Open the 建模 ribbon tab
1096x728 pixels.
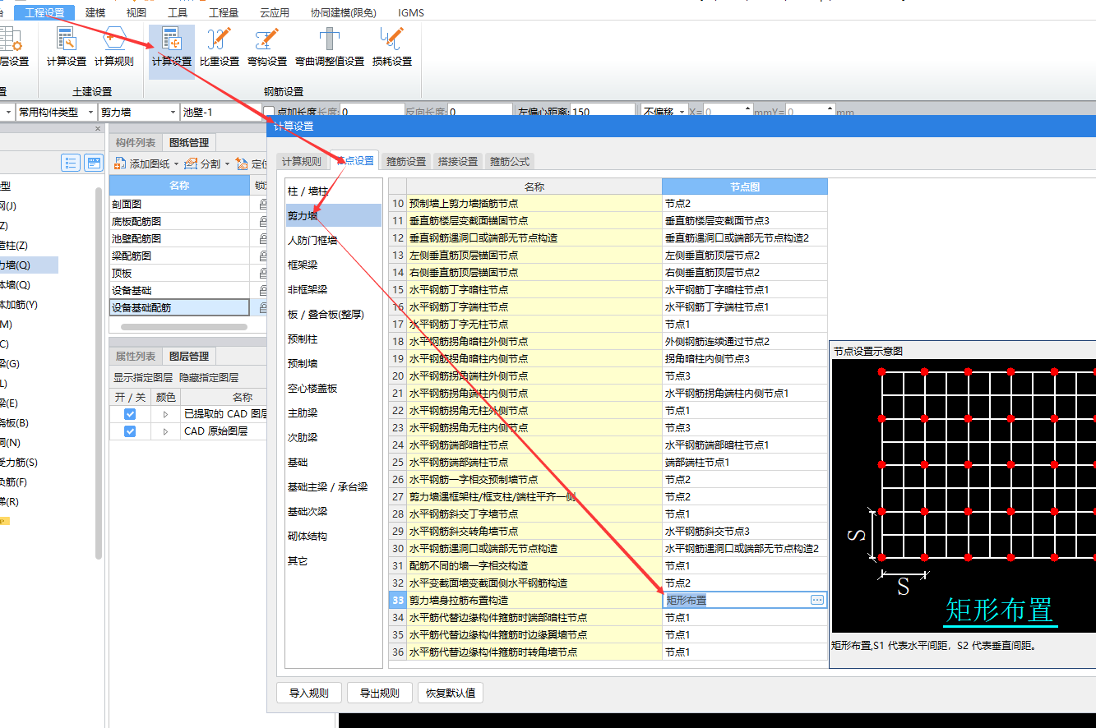pos(95,12)
